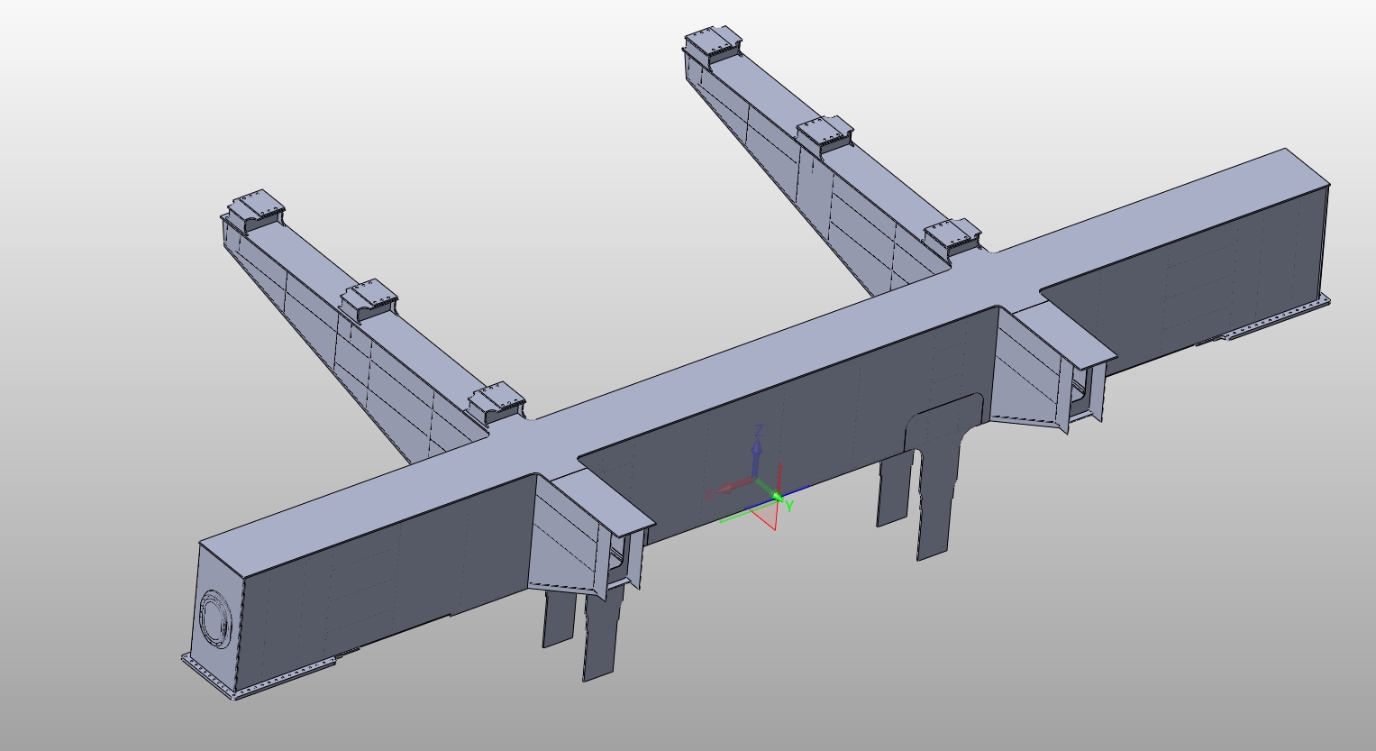Select the arched cutout on the main beam side
Image resolution: width=1376 pixels, height=751 pixels.
(x=943, y=422)
